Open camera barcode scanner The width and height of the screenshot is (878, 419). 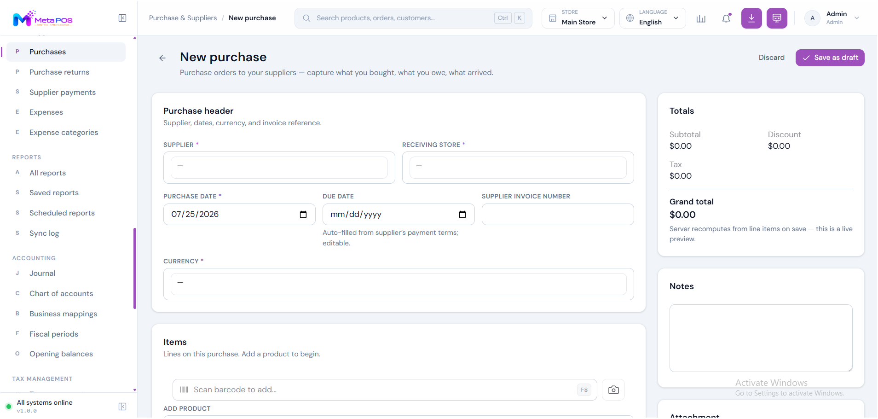613,390
